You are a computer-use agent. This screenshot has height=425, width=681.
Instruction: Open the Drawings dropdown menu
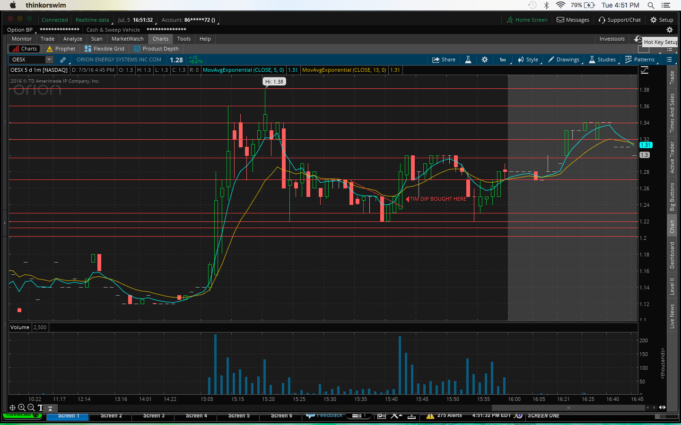[x=564, y=59]
